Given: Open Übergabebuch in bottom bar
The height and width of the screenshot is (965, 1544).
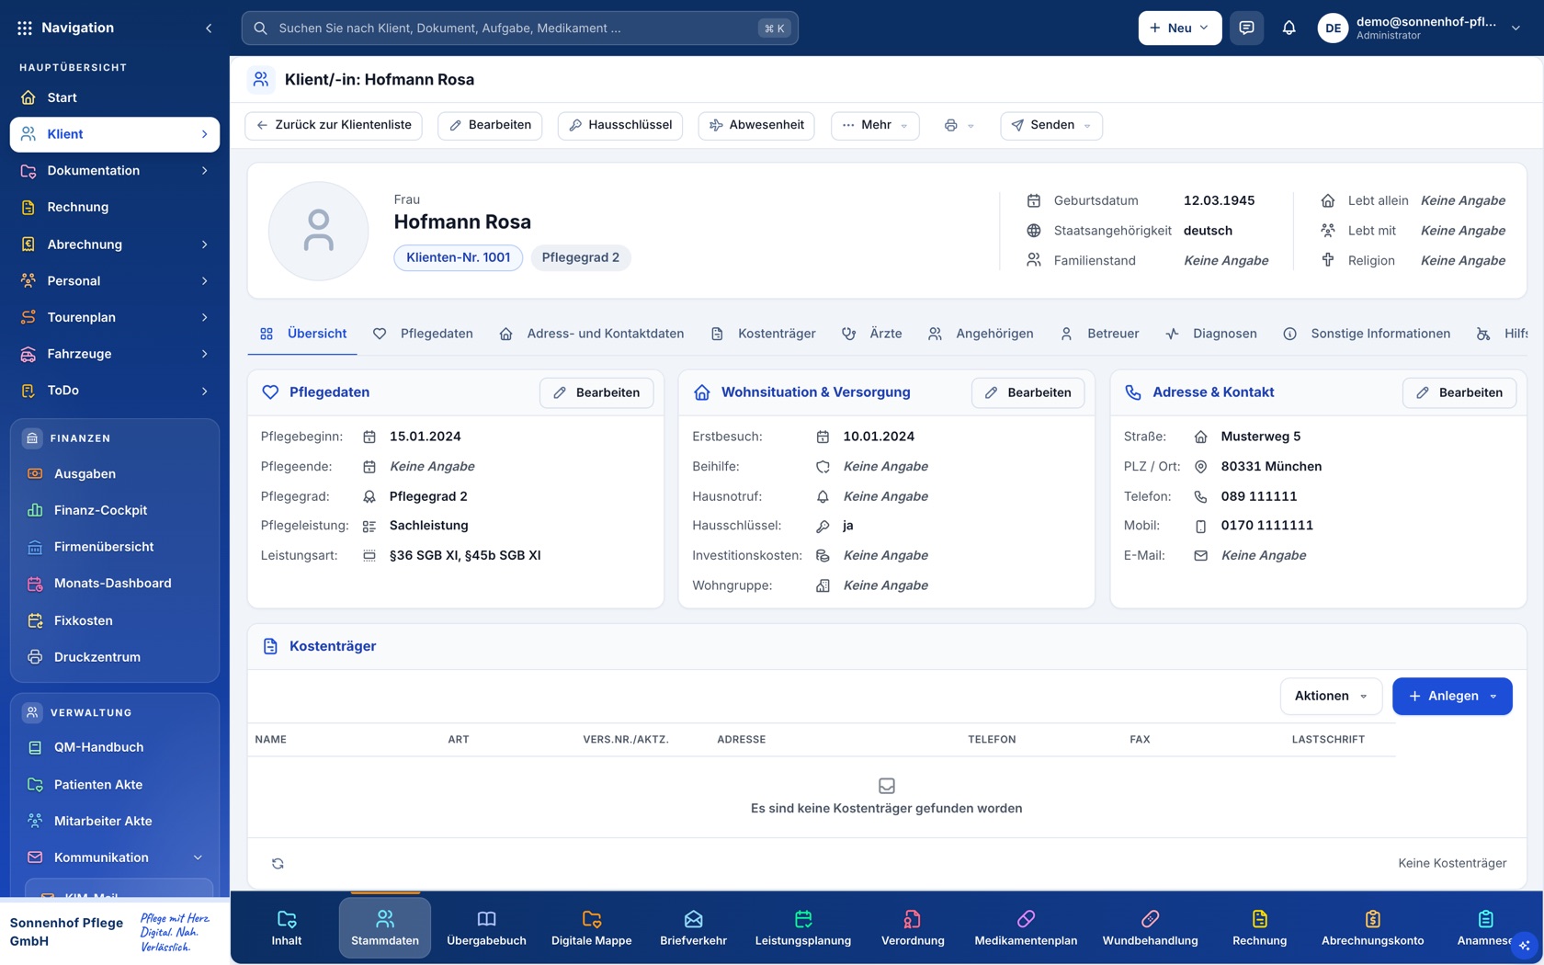Looking at the screenshot, I should (486, 928).
